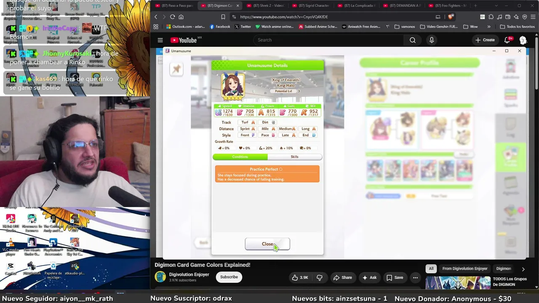Open the YouTube account avatar menu
The width and height of the screenshot is (539, 303).
pos(523,40)
